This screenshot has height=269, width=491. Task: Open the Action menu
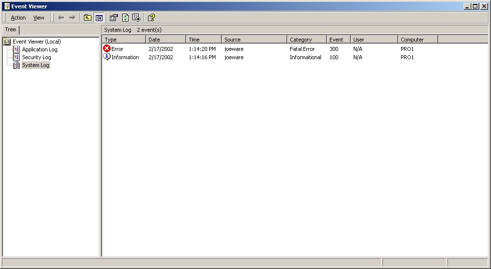tap(18, 18)
